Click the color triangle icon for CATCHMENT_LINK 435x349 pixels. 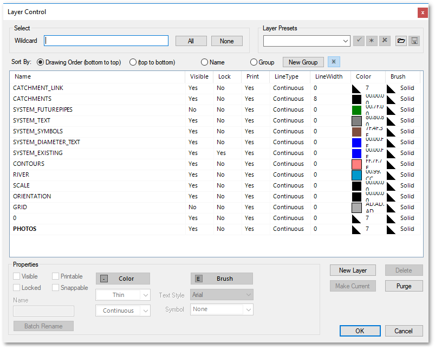pos(356,88)
